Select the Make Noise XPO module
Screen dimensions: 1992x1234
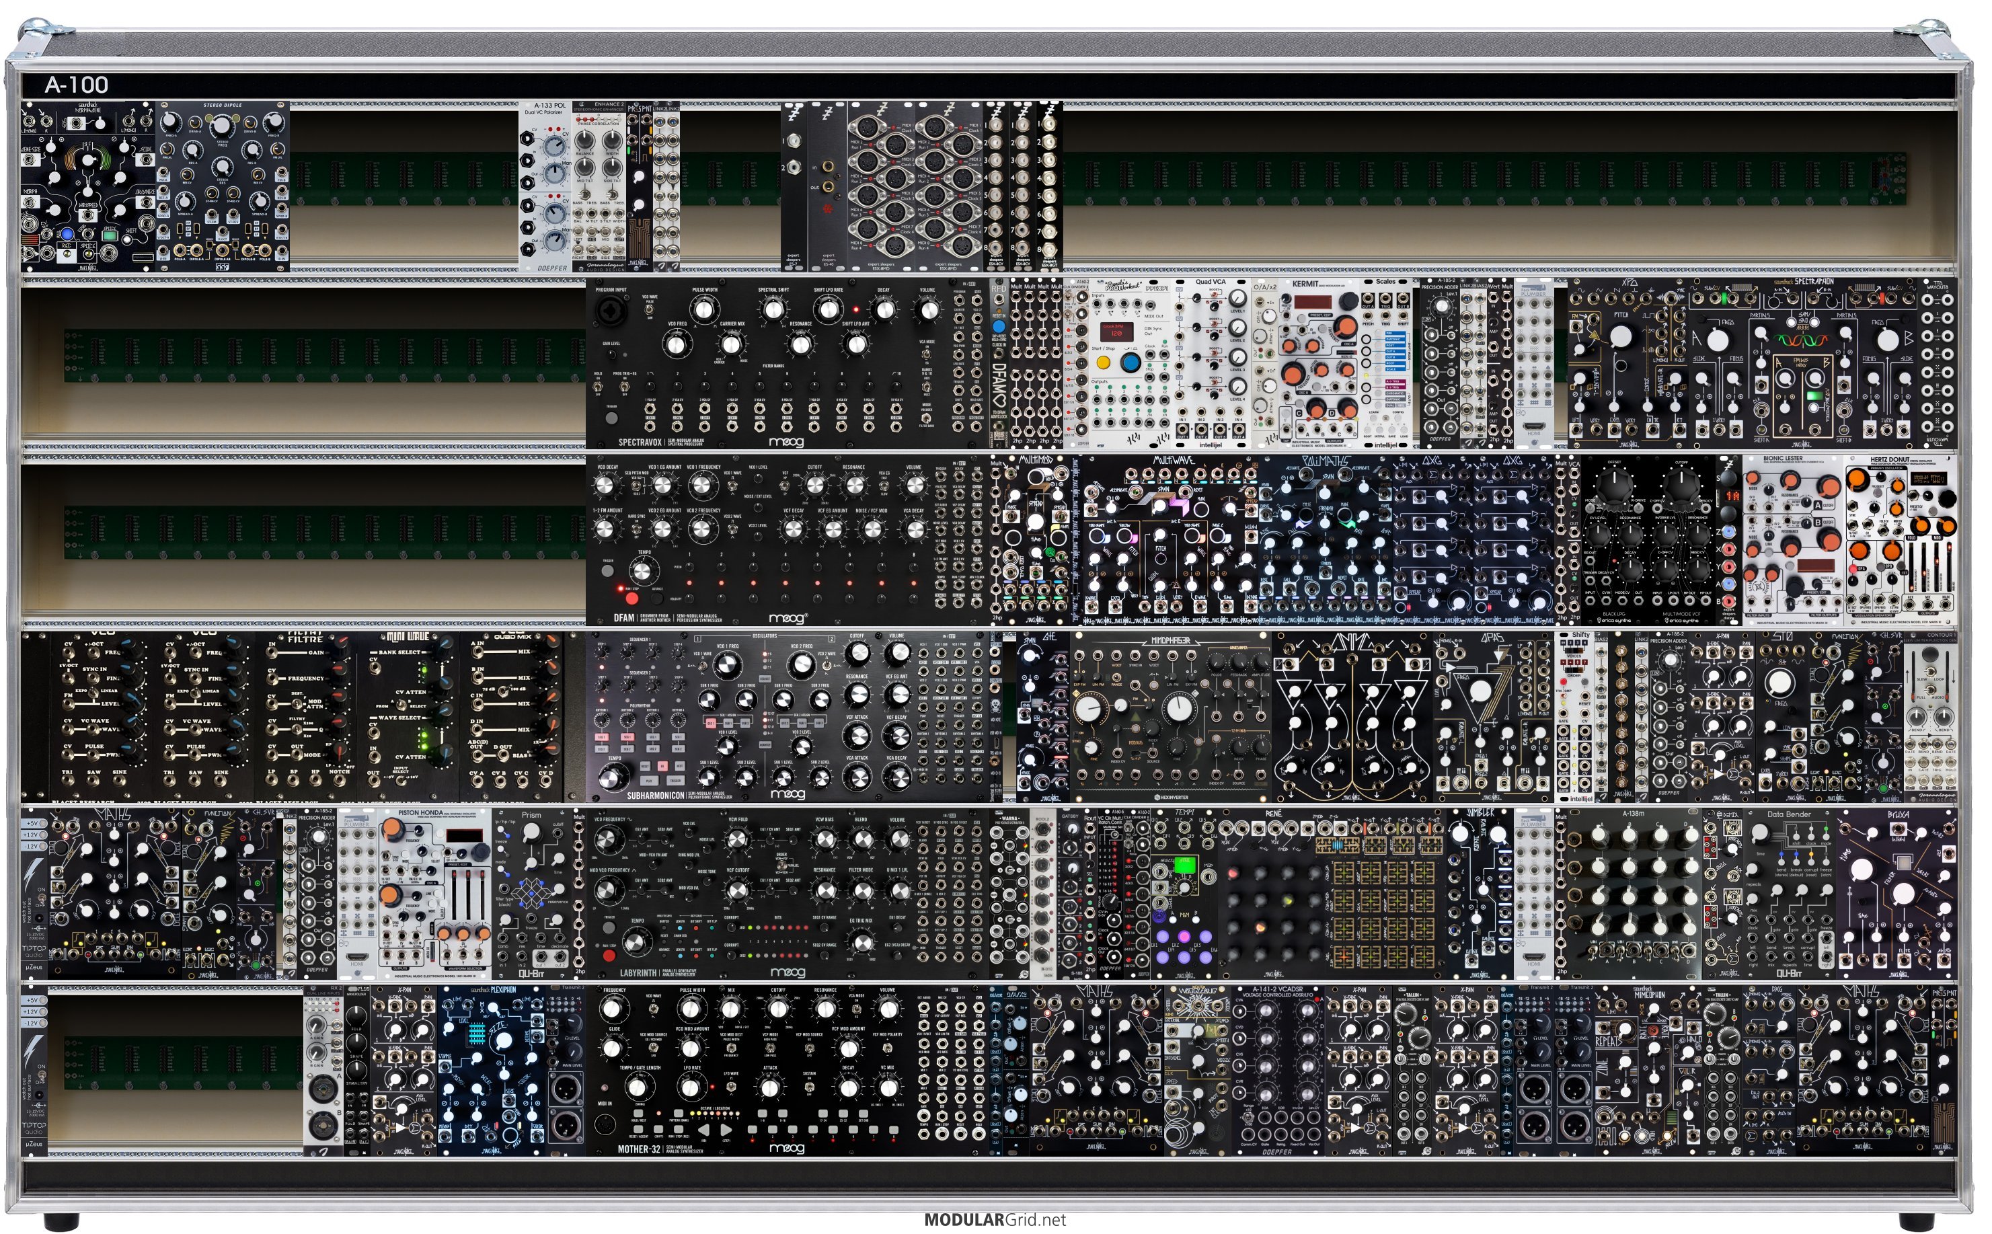(x=1628, y=363)
